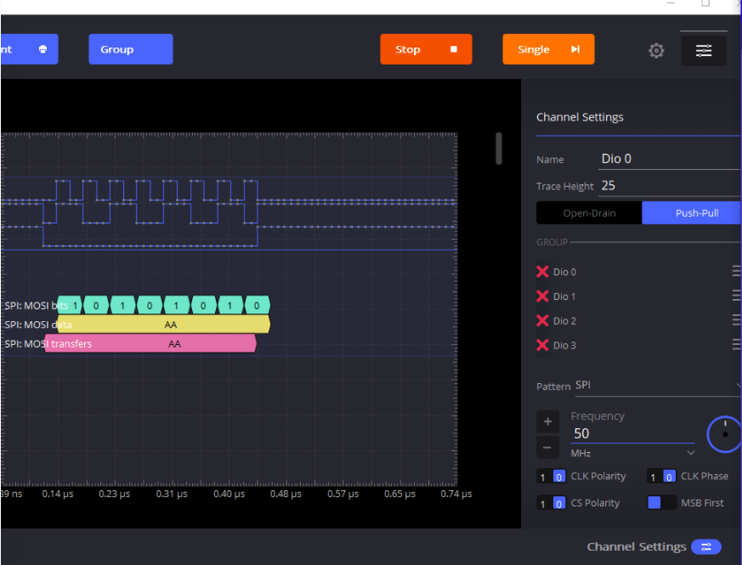
Task: Remove Dio 1 from the group
Action: click(542, 297)
